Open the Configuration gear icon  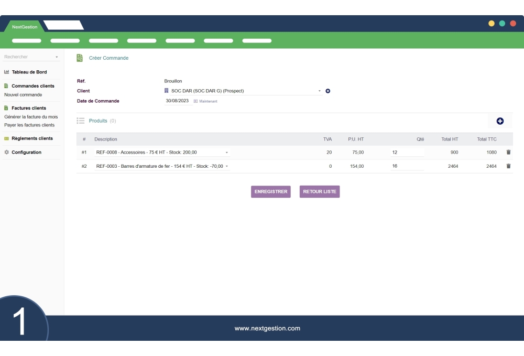click(7, 152)
